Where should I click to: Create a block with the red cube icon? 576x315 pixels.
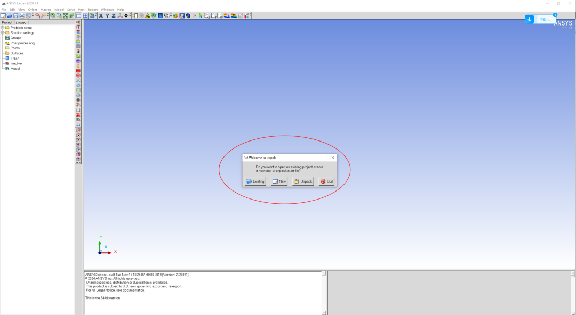[x=78, y=76]
